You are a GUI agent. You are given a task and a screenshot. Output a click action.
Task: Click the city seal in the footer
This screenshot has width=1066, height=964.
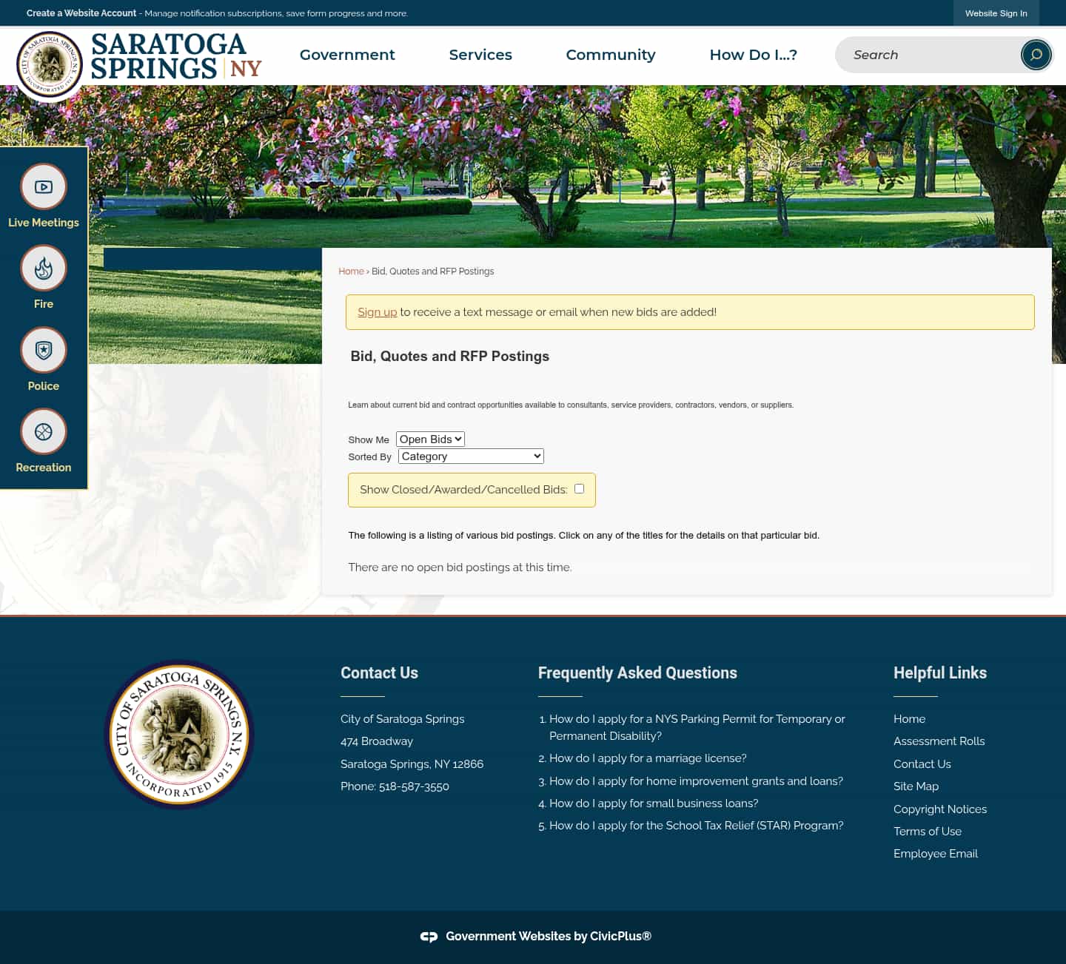(x=178, y=735)
